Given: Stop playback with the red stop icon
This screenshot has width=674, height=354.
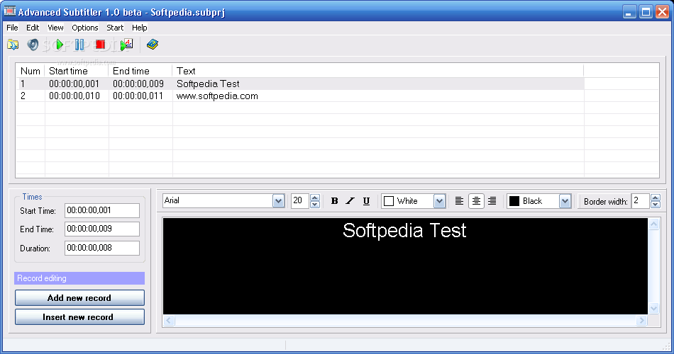Looking at the screenshot, I should point(101,44).
